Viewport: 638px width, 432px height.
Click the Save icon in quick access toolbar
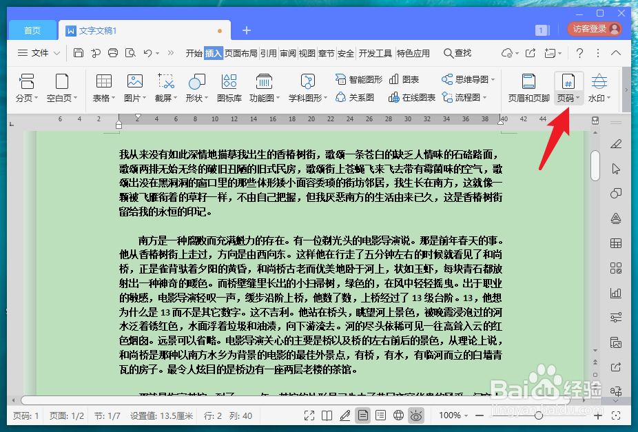click(x=78, y=53)
